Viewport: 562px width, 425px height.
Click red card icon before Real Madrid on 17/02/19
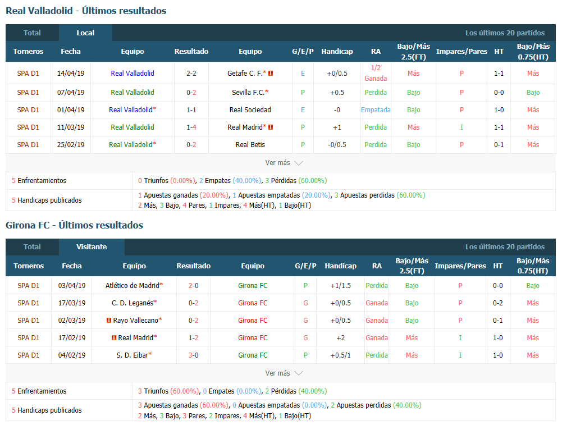[x=114, y=337]
